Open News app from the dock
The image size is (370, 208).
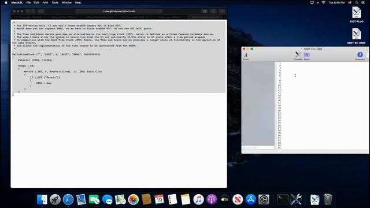[x=238, y=199]
